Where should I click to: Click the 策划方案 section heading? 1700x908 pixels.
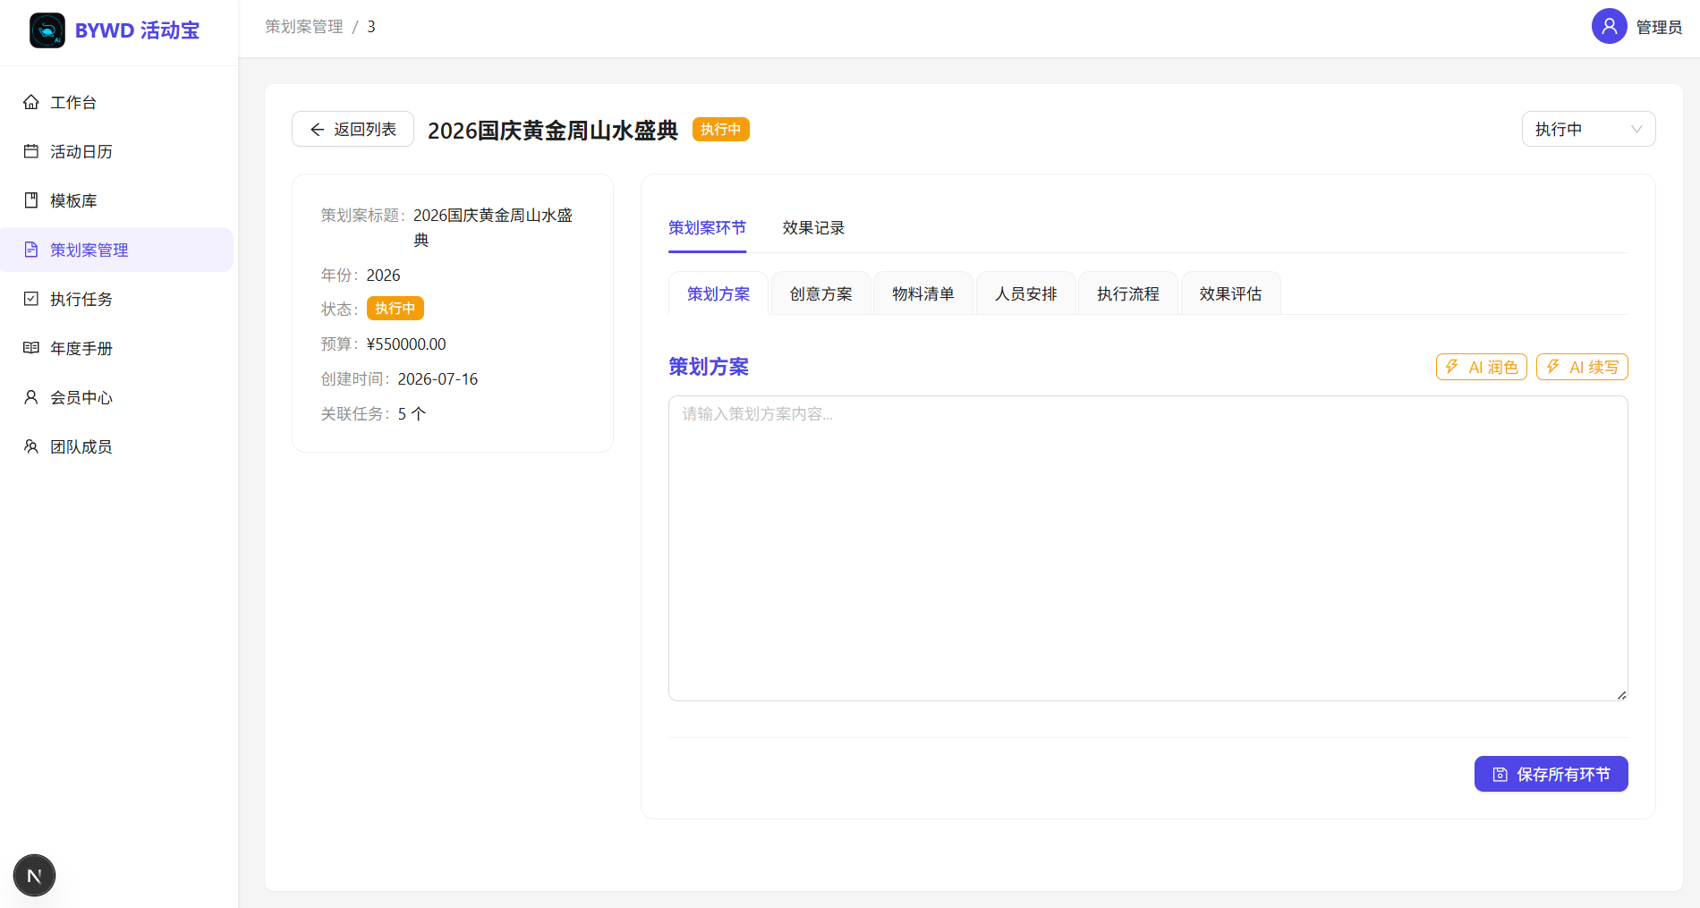click(709, 367)
